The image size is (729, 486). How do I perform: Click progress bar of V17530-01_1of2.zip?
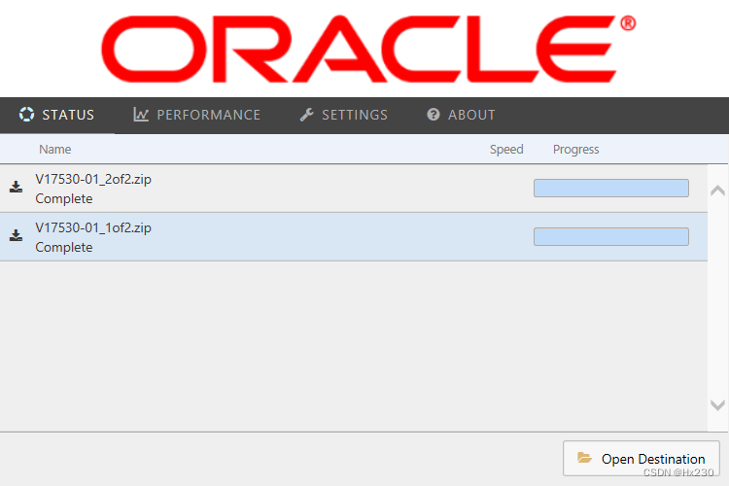tap(611, 237)
